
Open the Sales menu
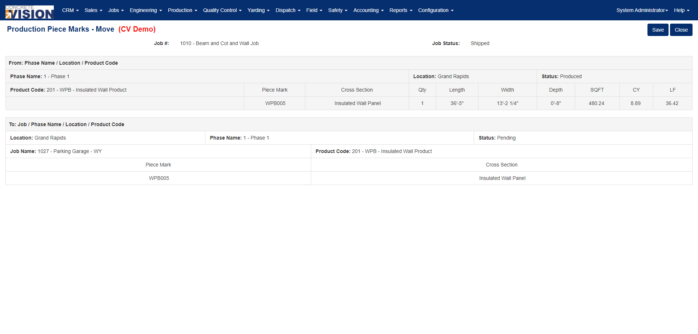coord(93,10)
